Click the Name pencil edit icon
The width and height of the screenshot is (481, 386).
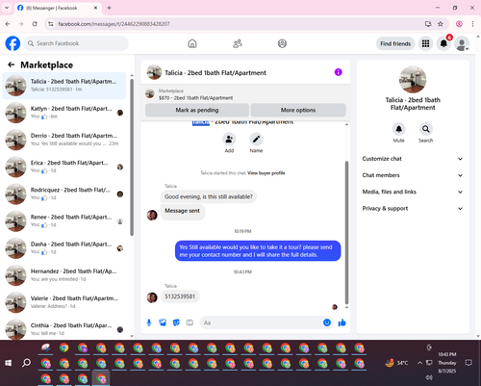256,140
